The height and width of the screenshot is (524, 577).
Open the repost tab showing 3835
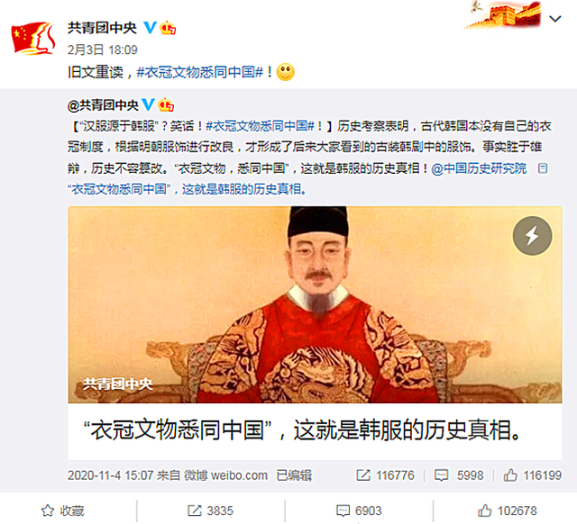[210, 510]
